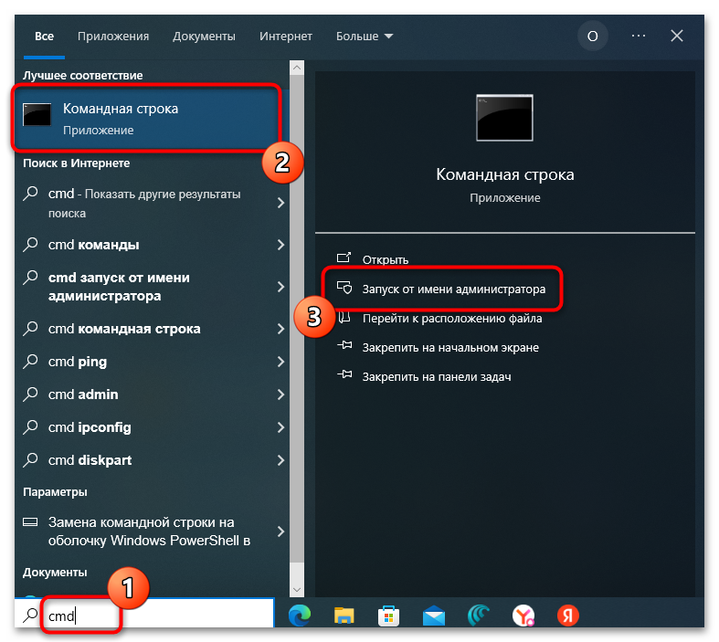
Task: Switch to the Документы tab
Action: click(204, 37)
